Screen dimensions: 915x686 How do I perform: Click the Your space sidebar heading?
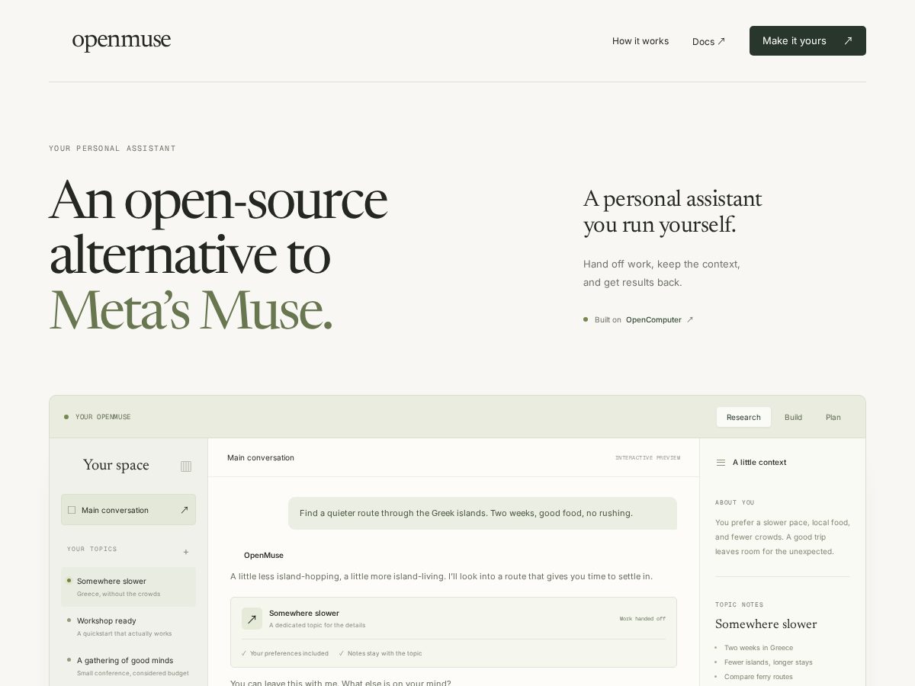[116, 466]
